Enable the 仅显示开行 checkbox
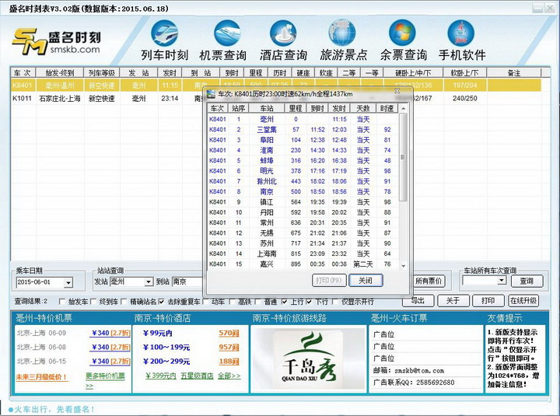 pyautogui.click(x=335, y=302)
